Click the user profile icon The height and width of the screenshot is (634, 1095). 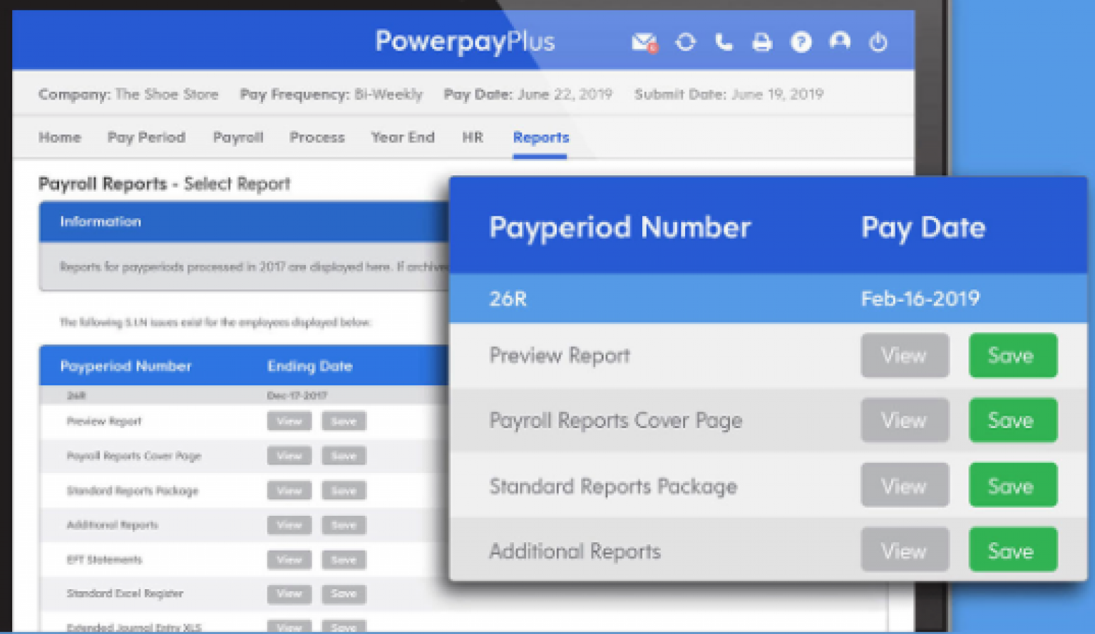coord(840,42)
